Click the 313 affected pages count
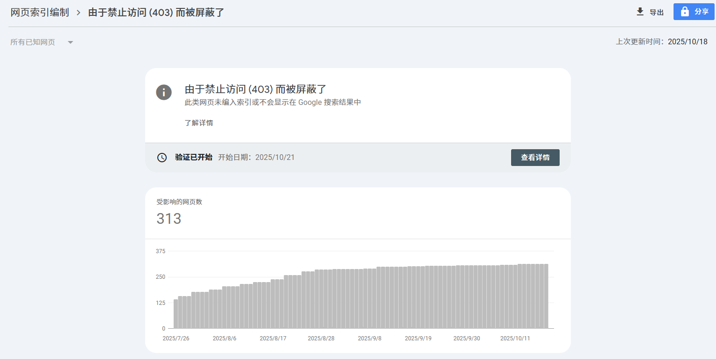 tap(169, 219)
